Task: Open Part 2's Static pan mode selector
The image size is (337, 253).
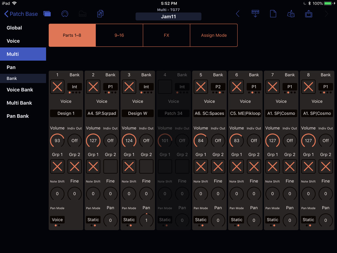Action: tap(93, 220)
